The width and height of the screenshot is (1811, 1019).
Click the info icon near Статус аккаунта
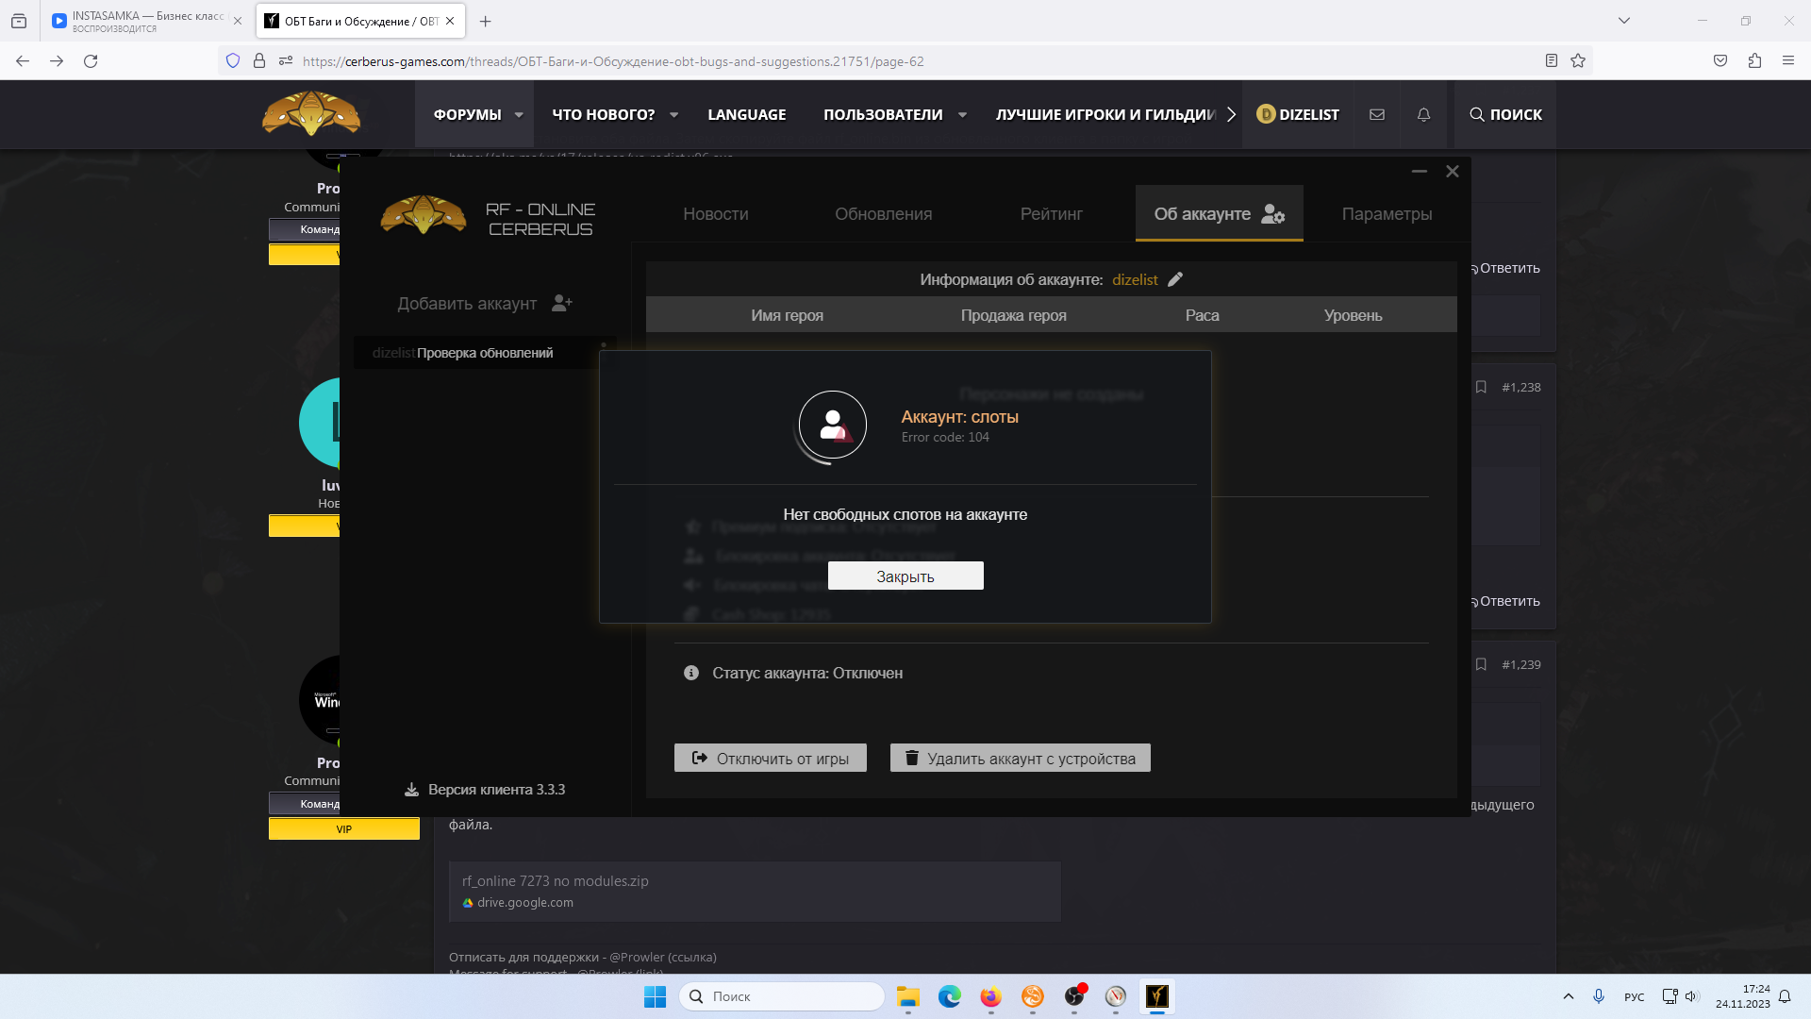click(691, 673)
